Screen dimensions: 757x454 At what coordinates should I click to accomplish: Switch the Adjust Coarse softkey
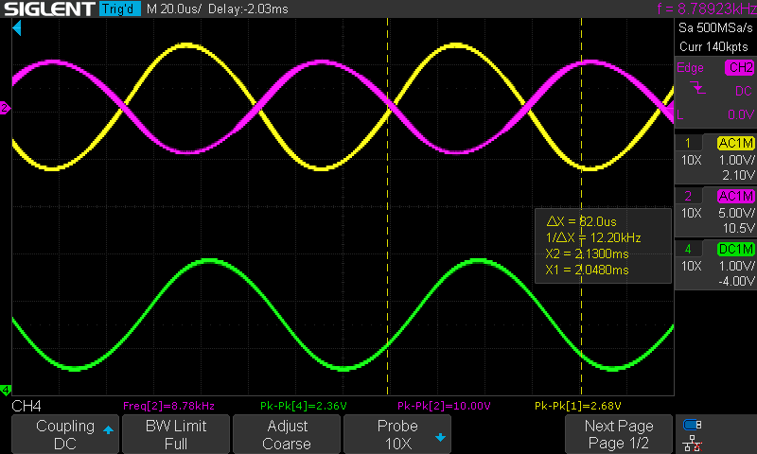pos(287,434)
